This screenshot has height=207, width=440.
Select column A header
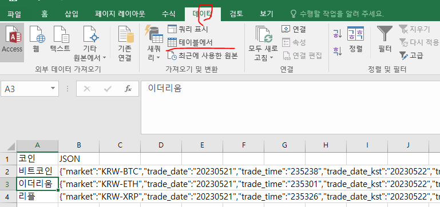pyautogui.click(x=37, y=145)
